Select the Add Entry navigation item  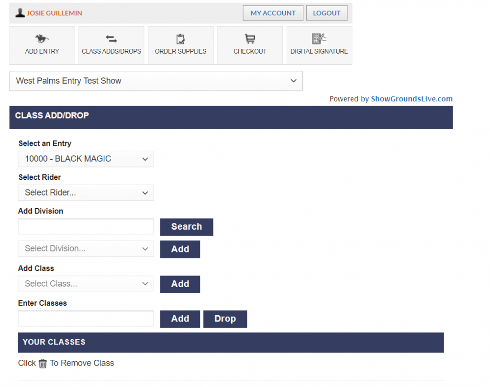click(x=42, y=51)
